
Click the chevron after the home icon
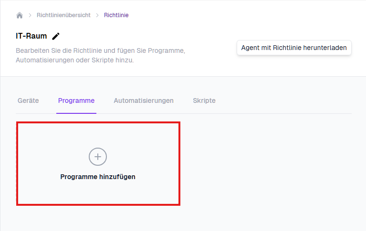coord(30,15)
